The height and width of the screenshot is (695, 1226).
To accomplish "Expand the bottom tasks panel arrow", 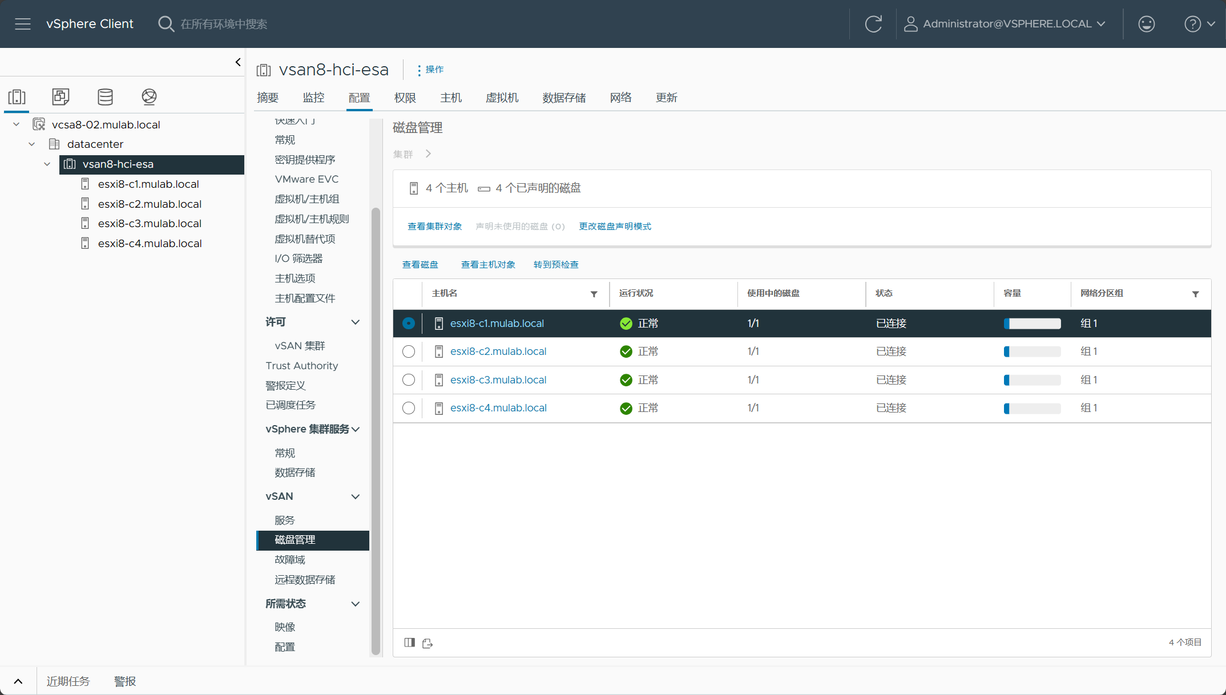I will 18,681.
